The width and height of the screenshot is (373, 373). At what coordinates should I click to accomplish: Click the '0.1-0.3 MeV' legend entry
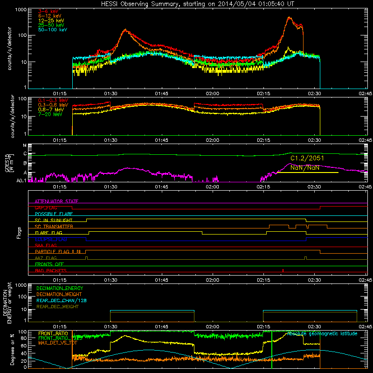pos(53,100)
